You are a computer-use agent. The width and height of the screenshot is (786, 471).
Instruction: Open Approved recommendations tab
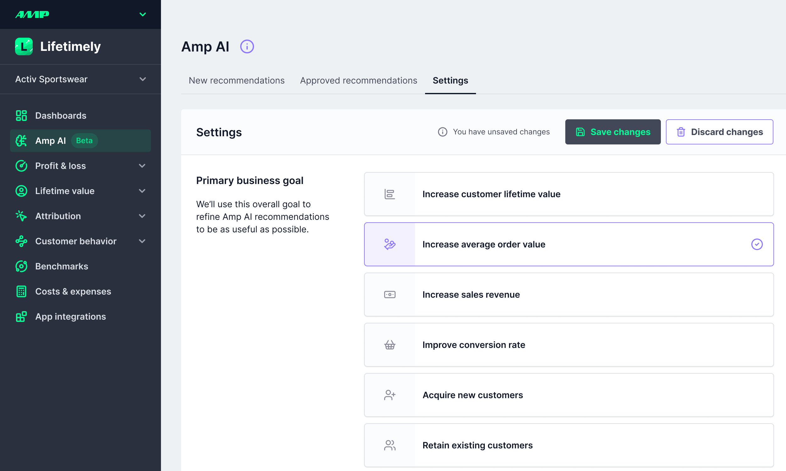pyautogui.click(x=358, y=81)
